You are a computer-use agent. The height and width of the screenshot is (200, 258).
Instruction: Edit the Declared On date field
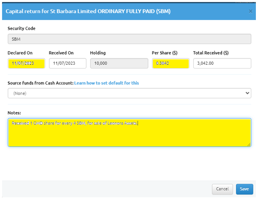point(26,63)
